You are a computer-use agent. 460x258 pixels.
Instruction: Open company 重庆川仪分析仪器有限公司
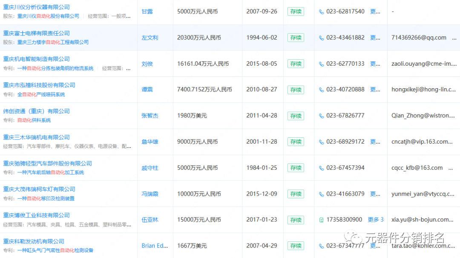click(x=37, y=7)
